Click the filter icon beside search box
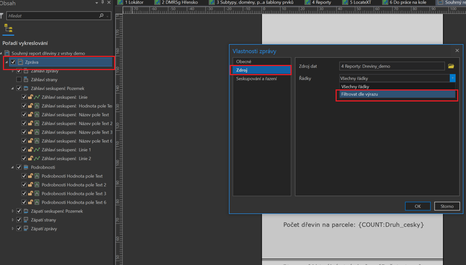 1,16
